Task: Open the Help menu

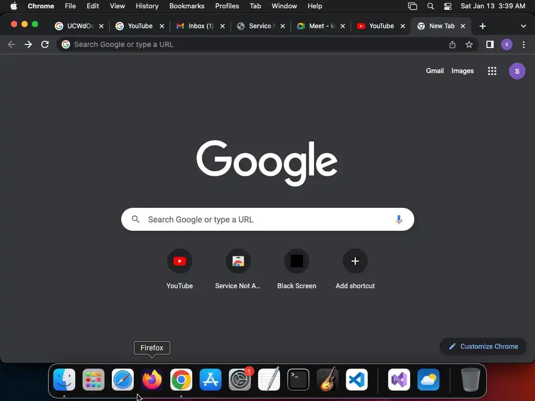Action: click(x=315, y=6)
